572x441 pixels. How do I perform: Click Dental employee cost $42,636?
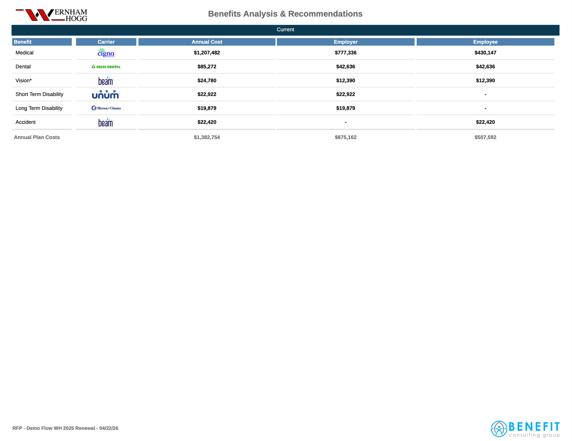(x=486, y=67)
